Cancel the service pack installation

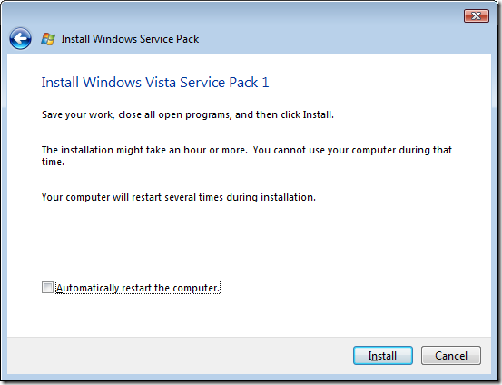(x=451, y=356)
